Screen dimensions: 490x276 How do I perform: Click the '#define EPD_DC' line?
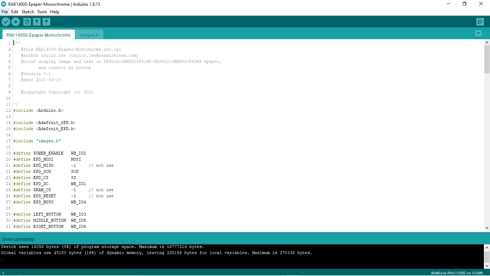(x=50, y=184)
